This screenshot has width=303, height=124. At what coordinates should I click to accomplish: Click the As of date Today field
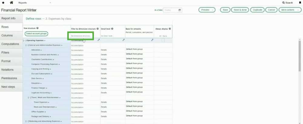(x=173, y=10)
